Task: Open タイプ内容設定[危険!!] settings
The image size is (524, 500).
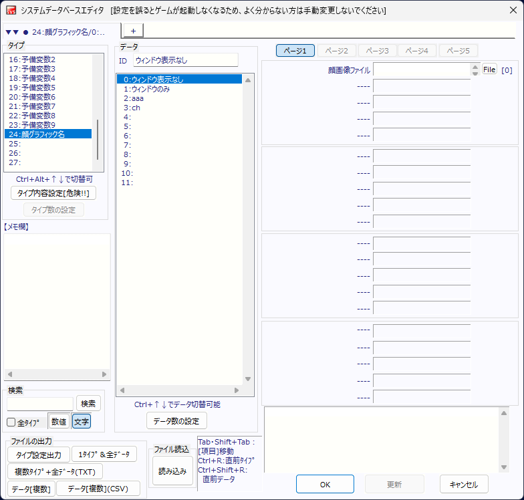Action: pos(53,193)
